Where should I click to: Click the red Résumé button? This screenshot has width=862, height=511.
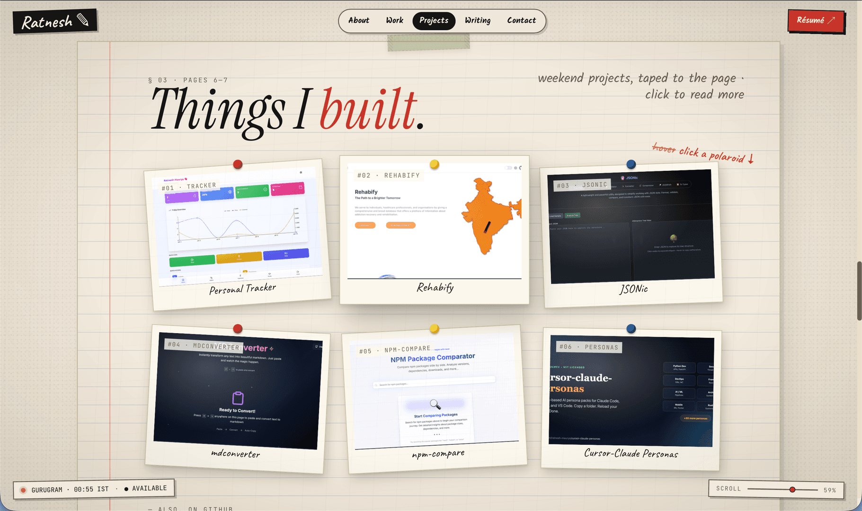(x=816, y=21)
